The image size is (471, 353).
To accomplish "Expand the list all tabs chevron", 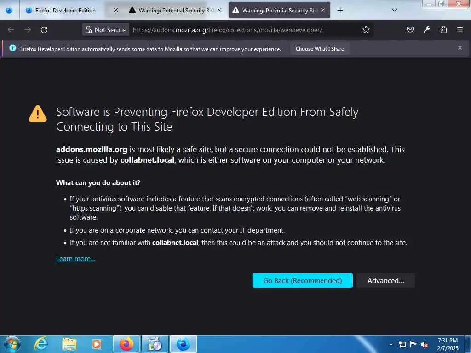I will tap(395, 10).
